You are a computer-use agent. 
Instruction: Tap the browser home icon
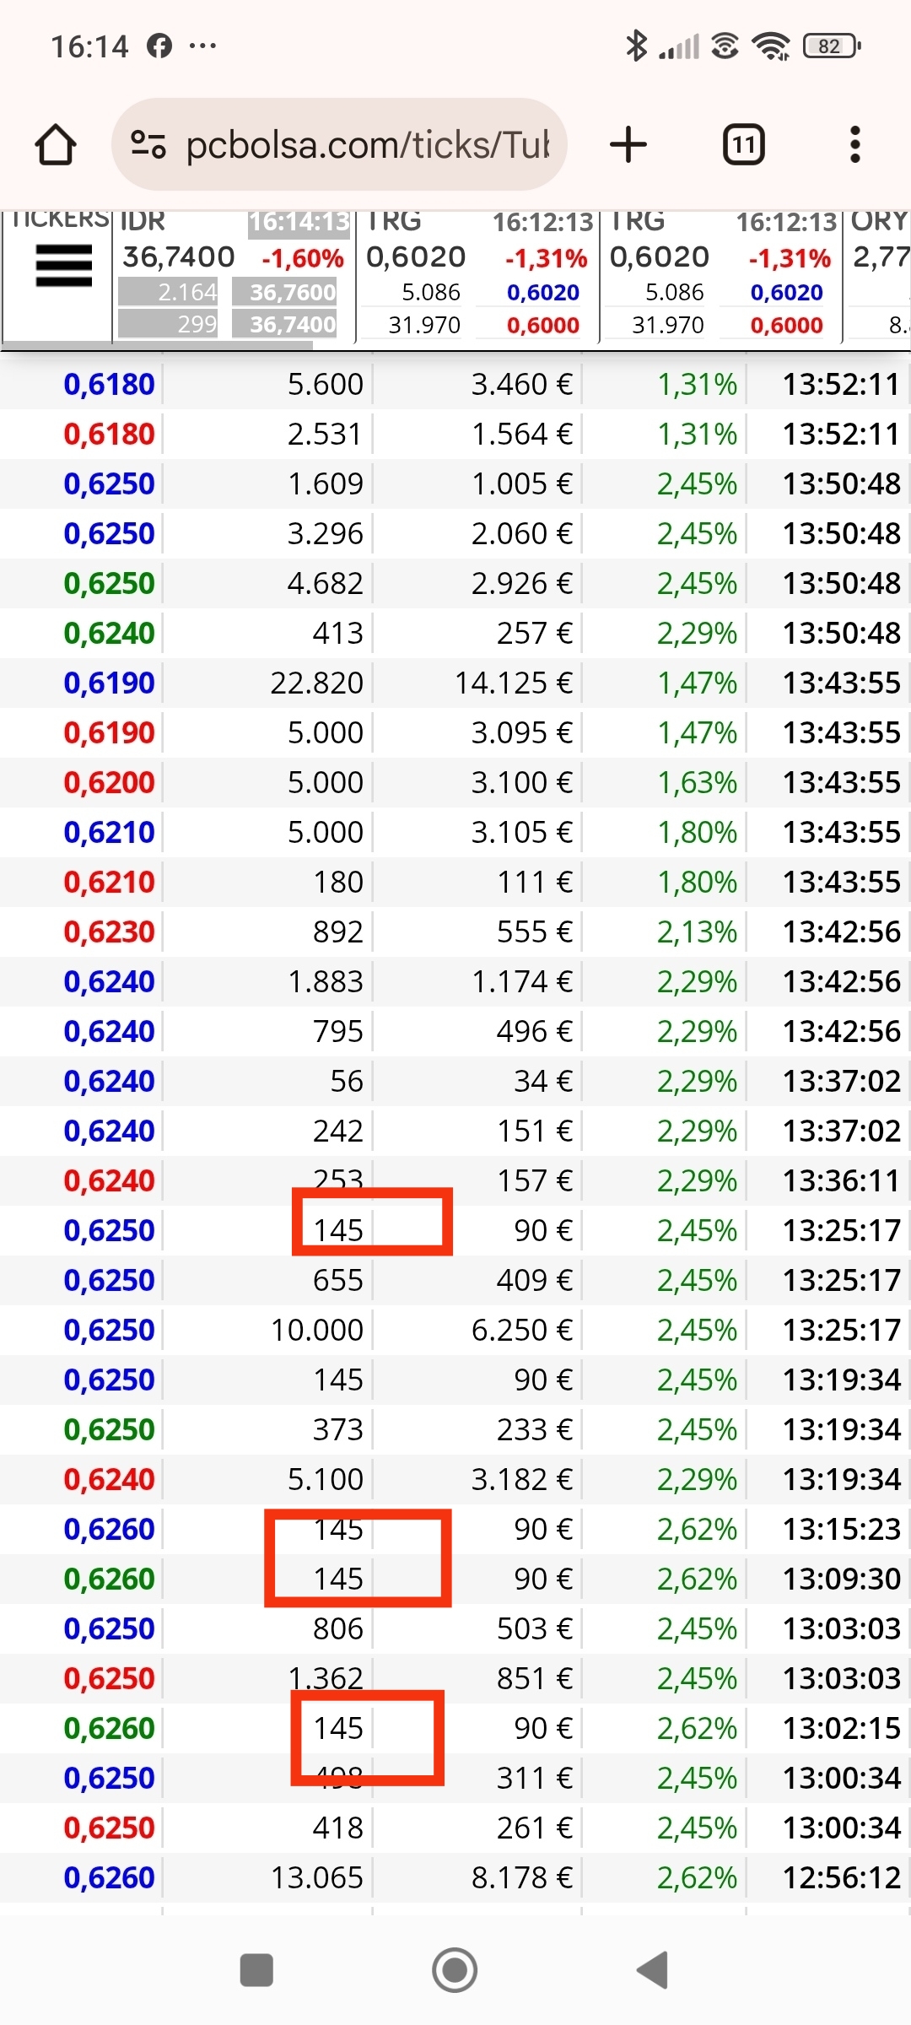(56, 144)
